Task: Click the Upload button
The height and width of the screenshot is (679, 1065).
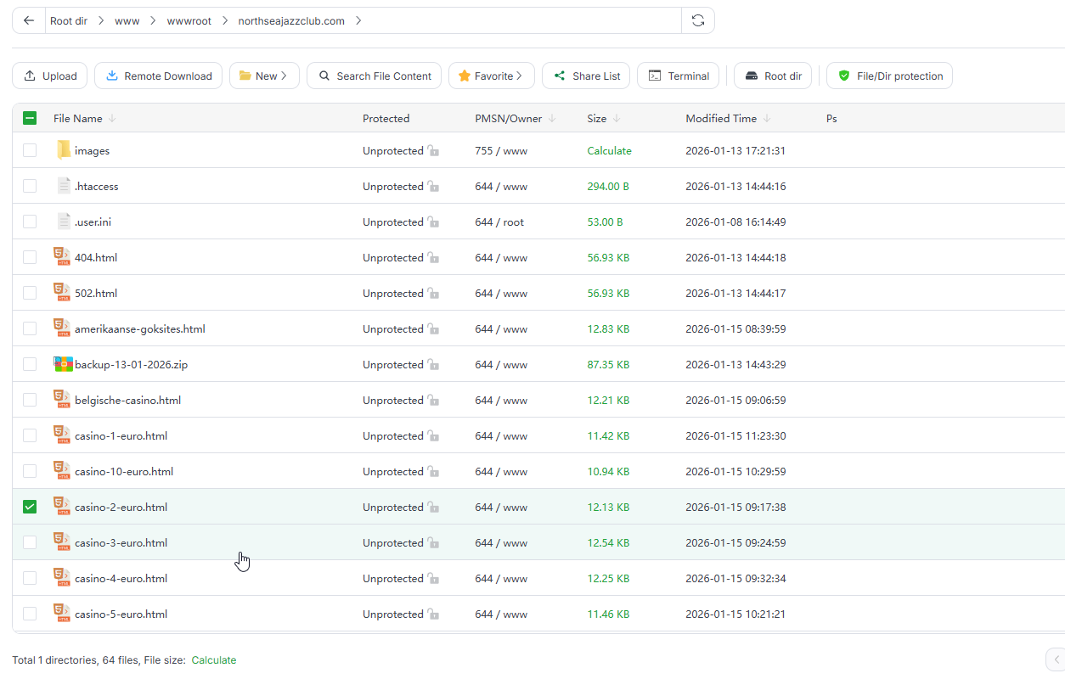Action: tap(50, 76)
